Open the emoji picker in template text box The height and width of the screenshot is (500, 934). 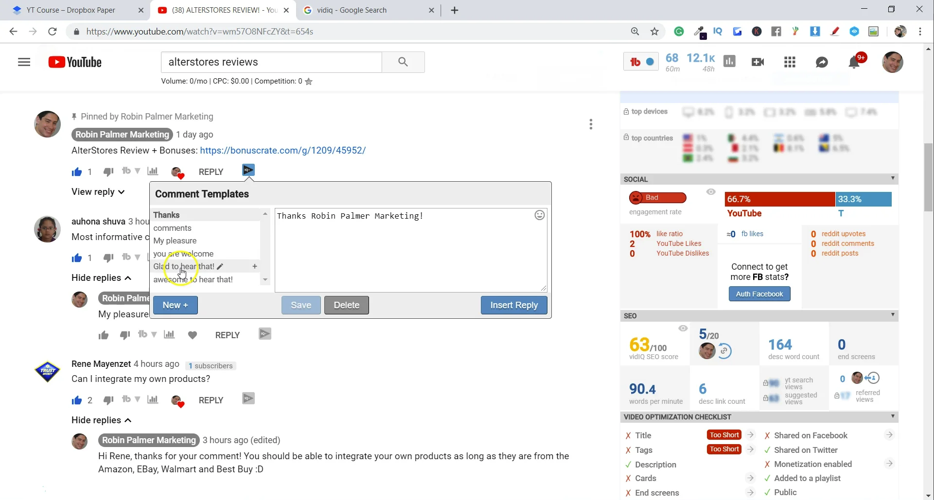(539, 215)
